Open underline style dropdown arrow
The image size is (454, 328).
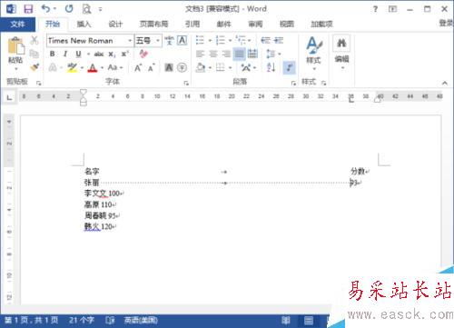click(88, 55)
